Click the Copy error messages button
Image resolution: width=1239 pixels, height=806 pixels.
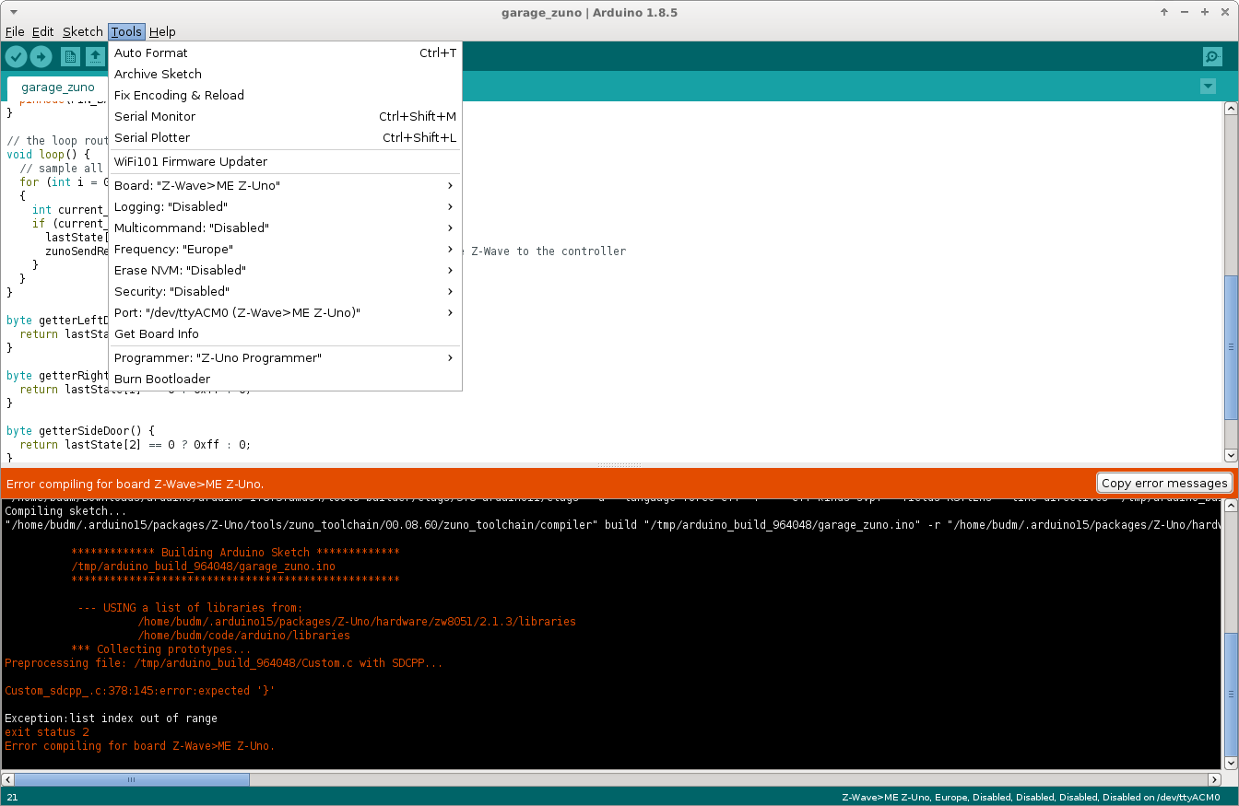(x=1164, y=483)
